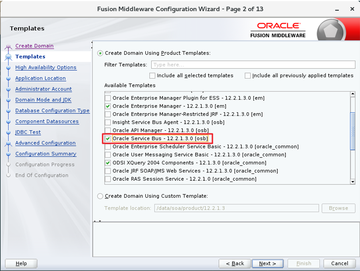Viewport: 360px width, 271px height.
Task: Open Domain Mode and JDK step
Action: (43, 100)
